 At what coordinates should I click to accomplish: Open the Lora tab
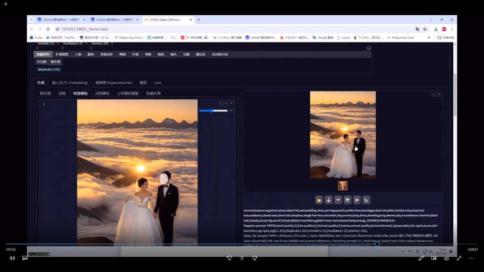tap(157, 83)
